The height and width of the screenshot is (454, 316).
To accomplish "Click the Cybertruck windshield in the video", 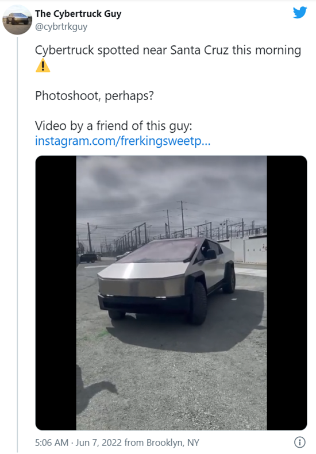I will [x=162, y=251].
